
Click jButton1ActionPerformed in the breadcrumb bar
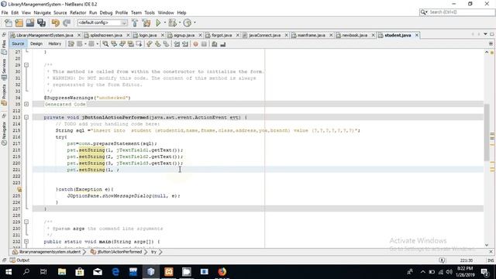[x=119, y=252]
